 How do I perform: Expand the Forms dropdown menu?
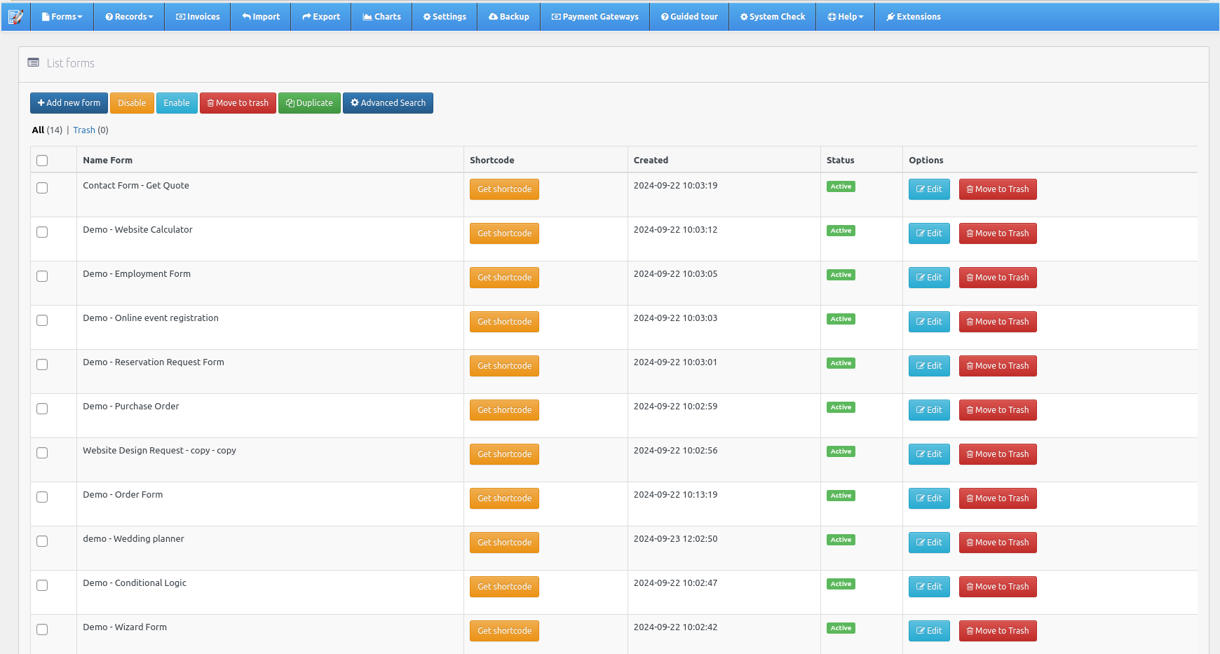click(62, 16)
